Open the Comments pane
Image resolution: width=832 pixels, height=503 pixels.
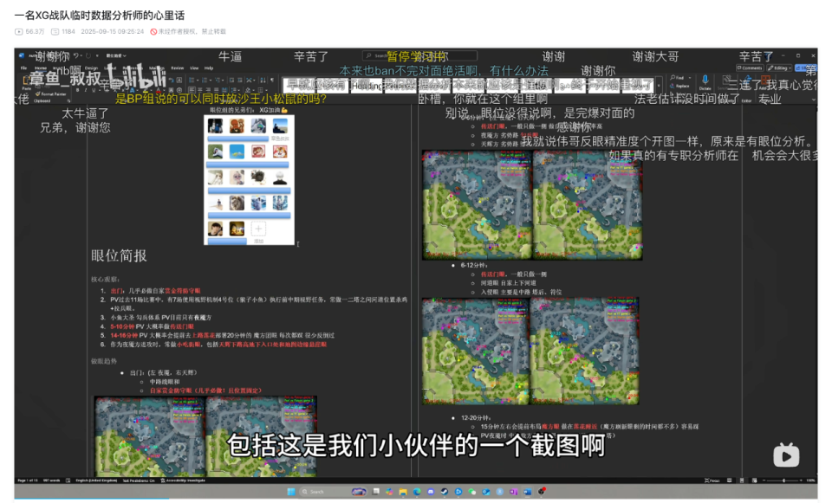tap(751, 68)
